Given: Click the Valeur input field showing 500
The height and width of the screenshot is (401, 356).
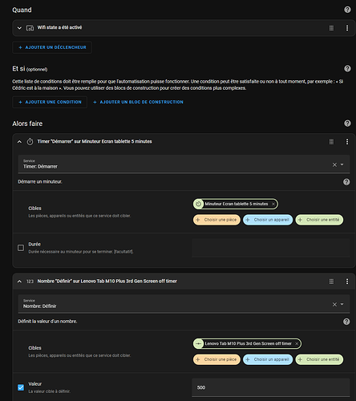Looking at the screenshot, I should [x=271, y=387].
